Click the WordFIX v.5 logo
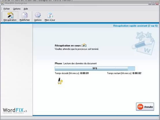This screenshot has height=120, width=160. [x=15, y=111]
